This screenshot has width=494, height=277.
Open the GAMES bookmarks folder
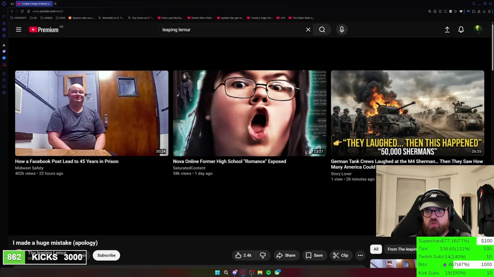(46, 18)
